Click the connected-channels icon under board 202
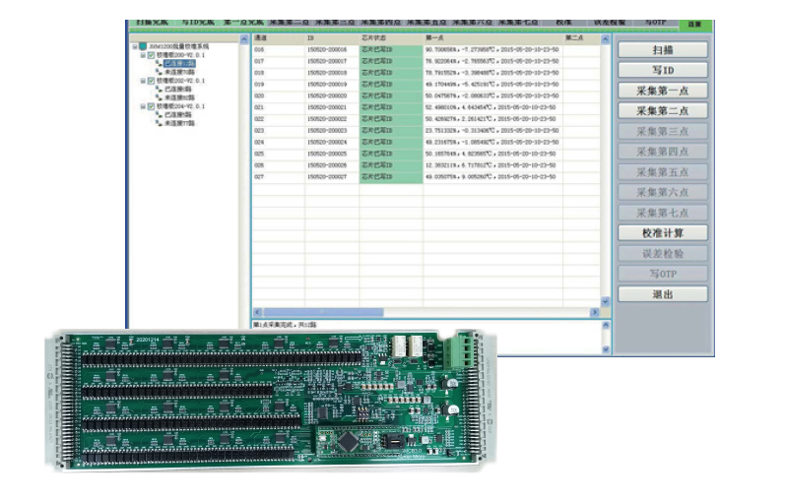This screenshot has width=785, height=500. pyautogui.click(x=159, y=89)
